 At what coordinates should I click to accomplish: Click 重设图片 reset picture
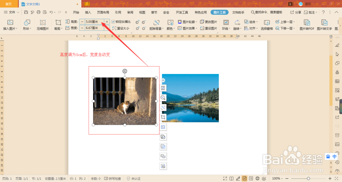209,28
